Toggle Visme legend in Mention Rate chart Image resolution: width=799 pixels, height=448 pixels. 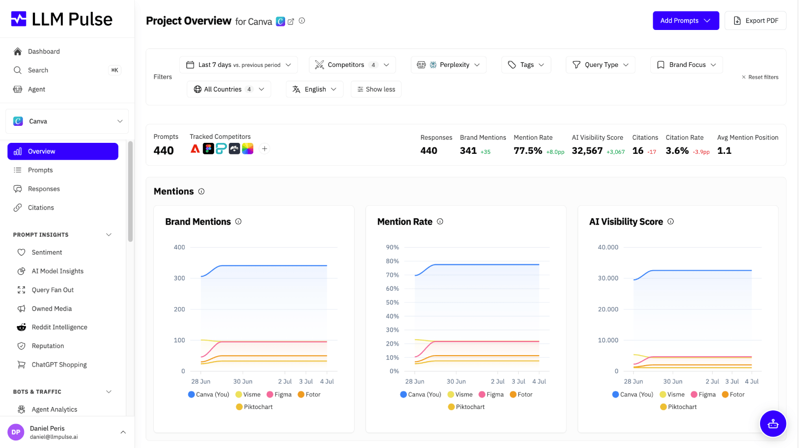point(460,395)
